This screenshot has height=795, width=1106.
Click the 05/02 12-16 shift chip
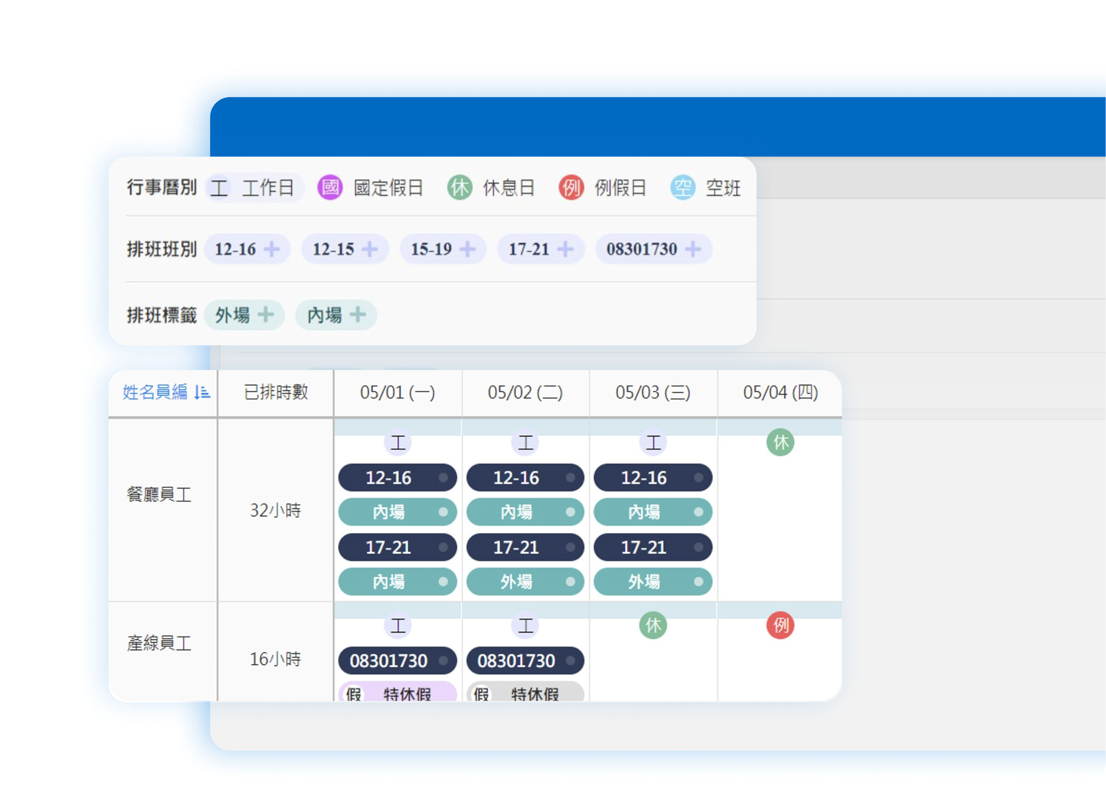pyautogui.click(x=525, y=478)
